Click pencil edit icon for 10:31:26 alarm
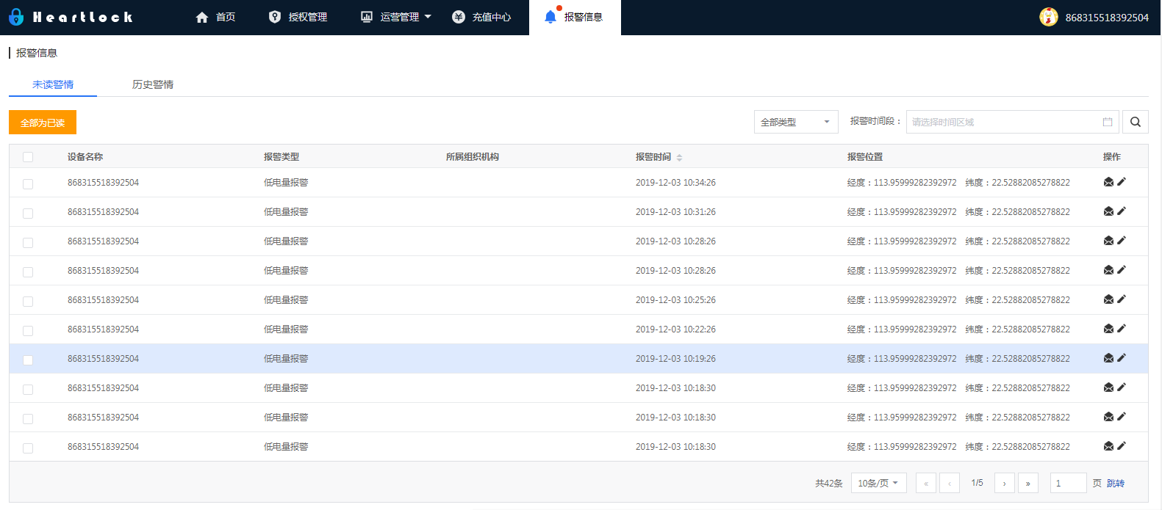Viewport: 1162px width, 510px height. tap(1122, 211)
